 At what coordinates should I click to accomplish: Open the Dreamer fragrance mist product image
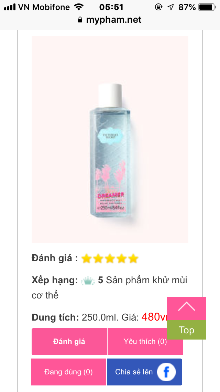click(x=110, y=139)
